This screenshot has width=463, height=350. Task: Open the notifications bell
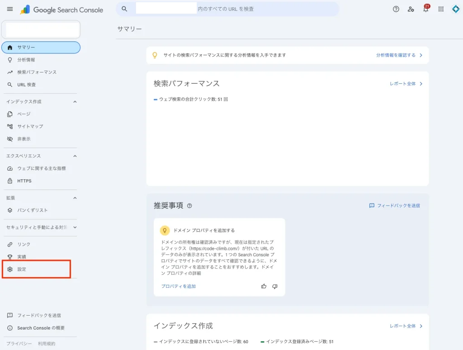(426, 9)
